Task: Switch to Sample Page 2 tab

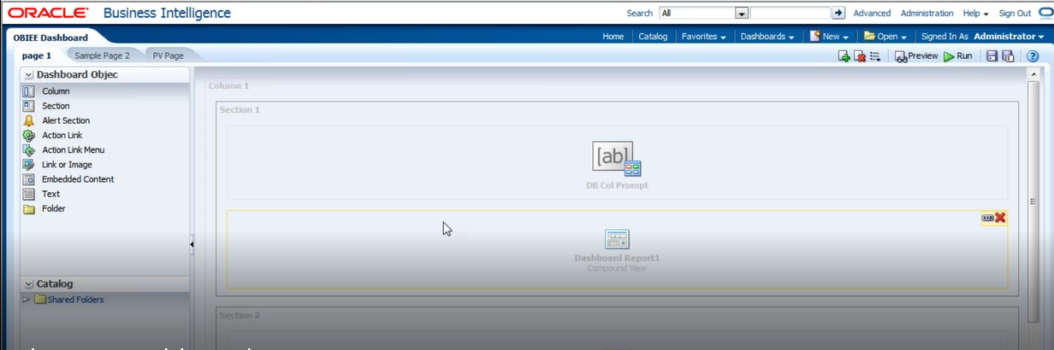Action: 102,55
